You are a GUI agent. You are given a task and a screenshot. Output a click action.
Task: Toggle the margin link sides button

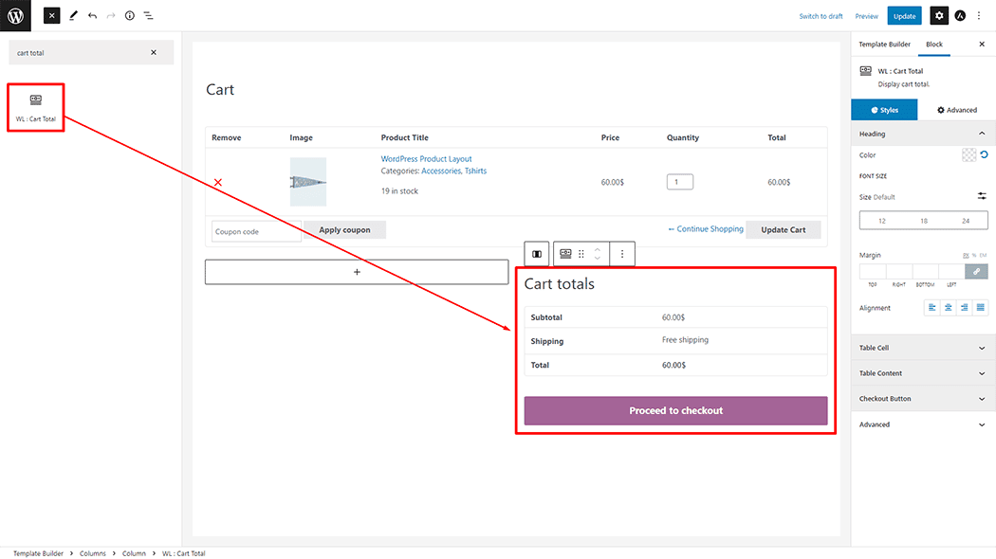click(x=976, y=271)
